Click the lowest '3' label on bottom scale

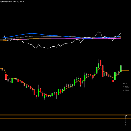click(x=125, y=125)
